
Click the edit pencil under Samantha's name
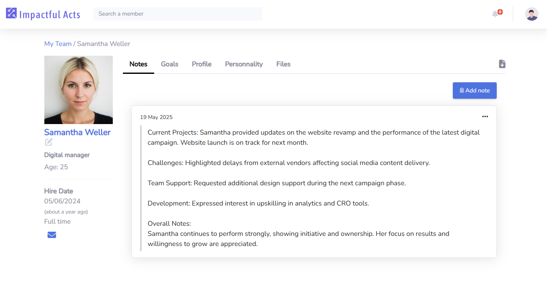pyautogui.click(x=49, y=142)
